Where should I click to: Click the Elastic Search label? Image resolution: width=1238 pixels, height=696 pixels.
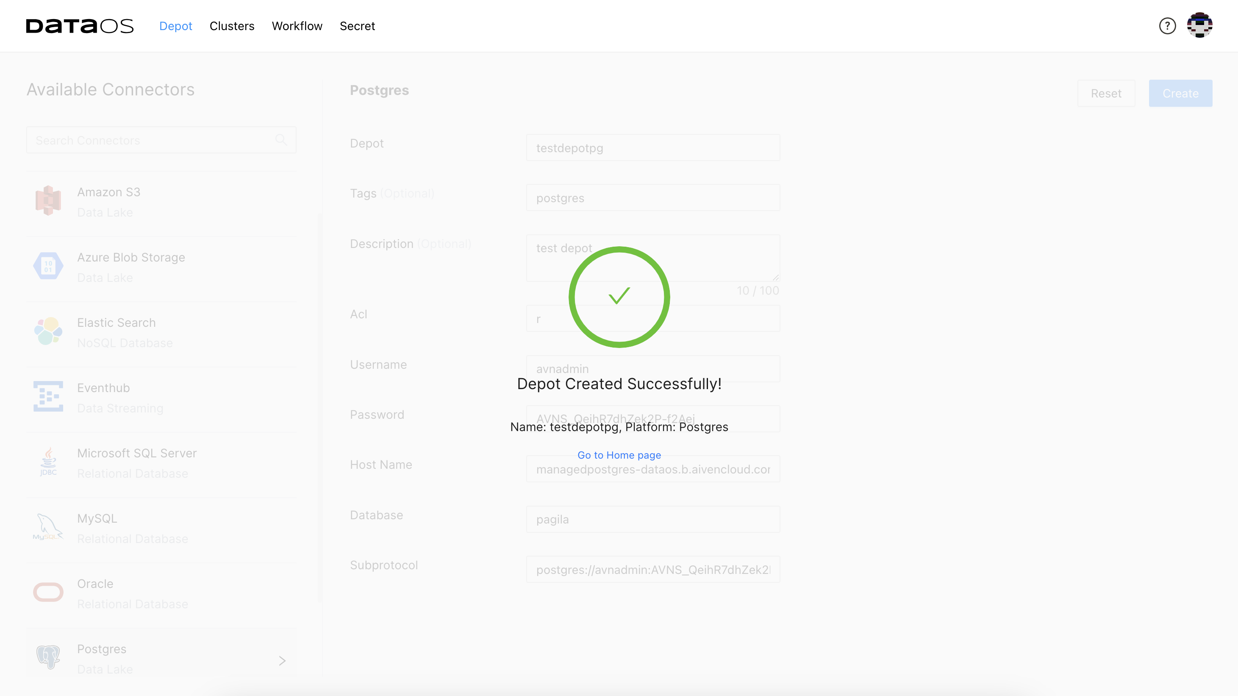point(117,323)
